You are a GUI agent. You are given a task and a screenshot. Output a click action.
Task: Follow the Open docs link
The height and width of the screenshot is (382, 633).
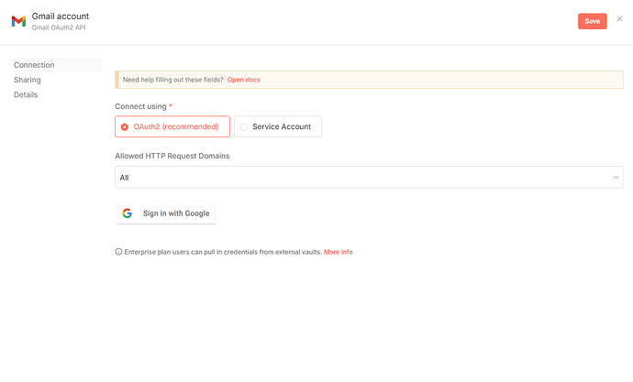point(244,80)
